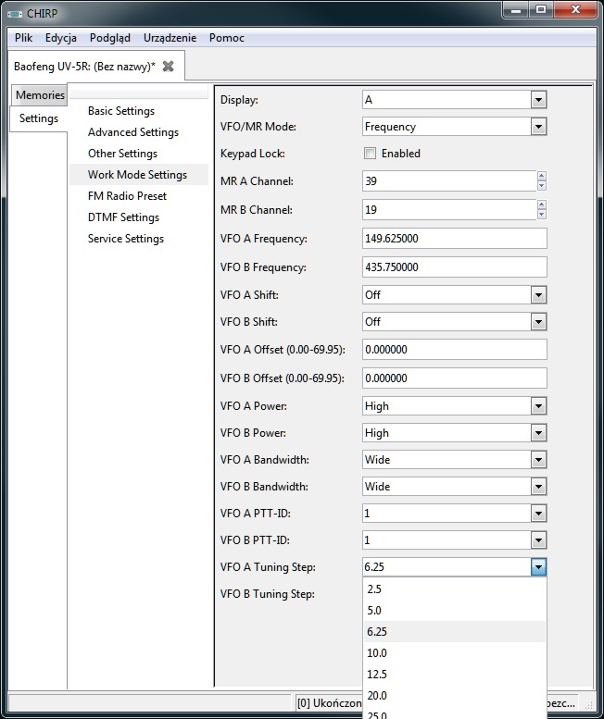Open Advanced Settings section
Screen dimensions: 604x719
133,132
